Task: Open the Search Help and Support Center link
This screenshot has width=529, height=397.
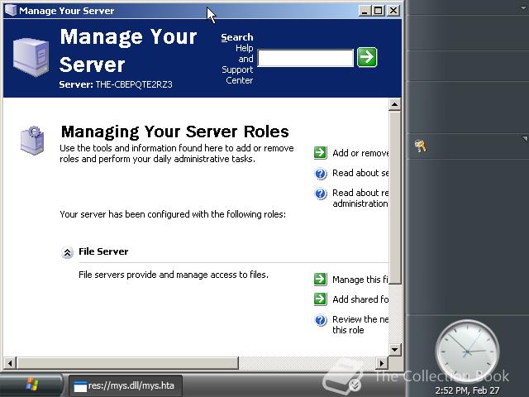Action: (237, 59)
